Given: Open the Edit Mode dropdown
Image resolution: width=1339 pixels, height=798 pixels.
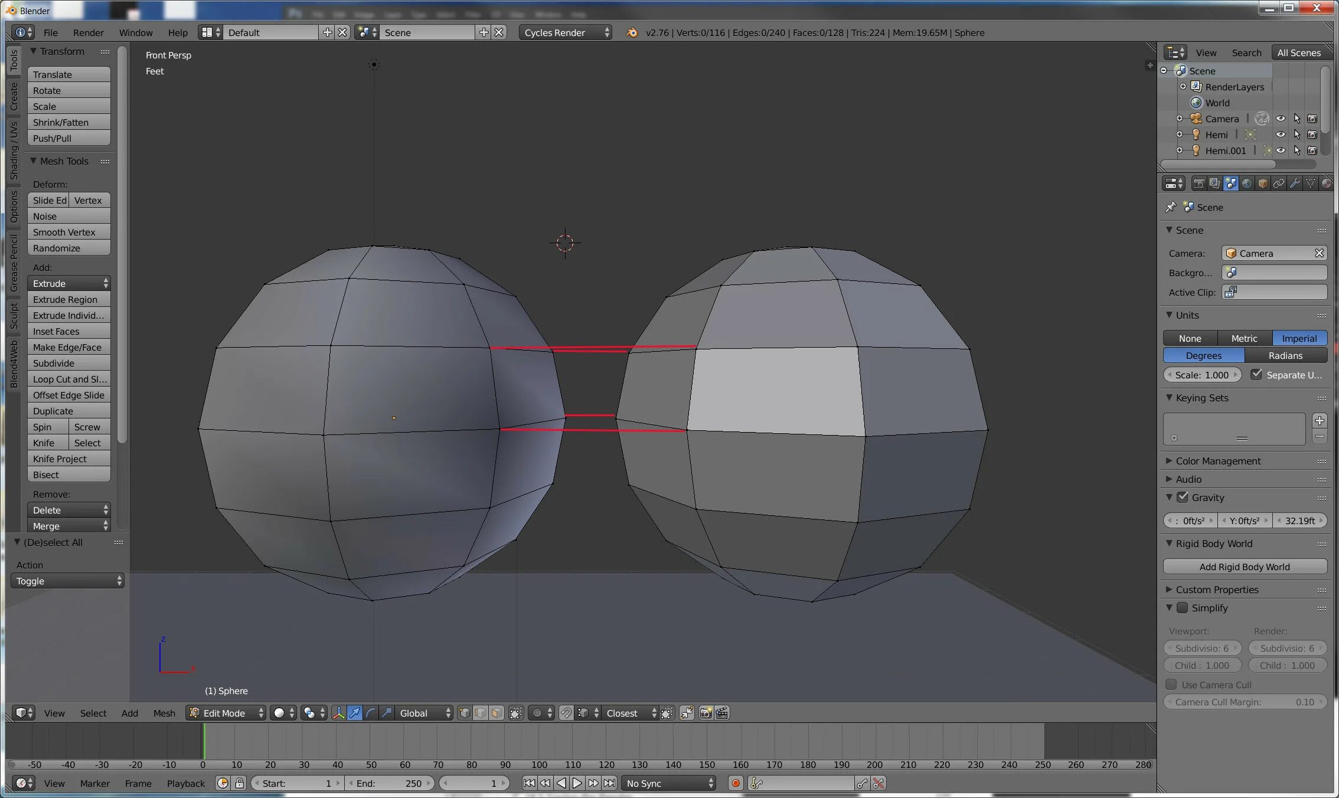Looking at the screenshot, I should click(x=226, y=713).
